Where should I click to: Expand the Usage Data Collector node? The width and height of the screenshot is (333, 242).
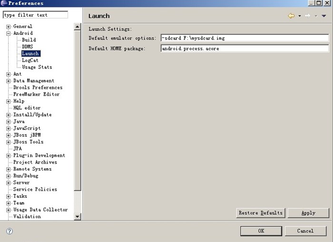(x=8, y=210)
